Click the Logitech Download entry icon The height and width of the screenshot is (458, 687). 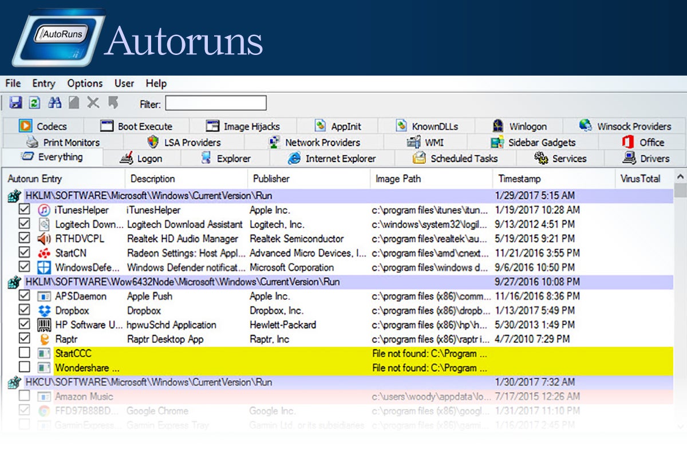click(44, 224)
